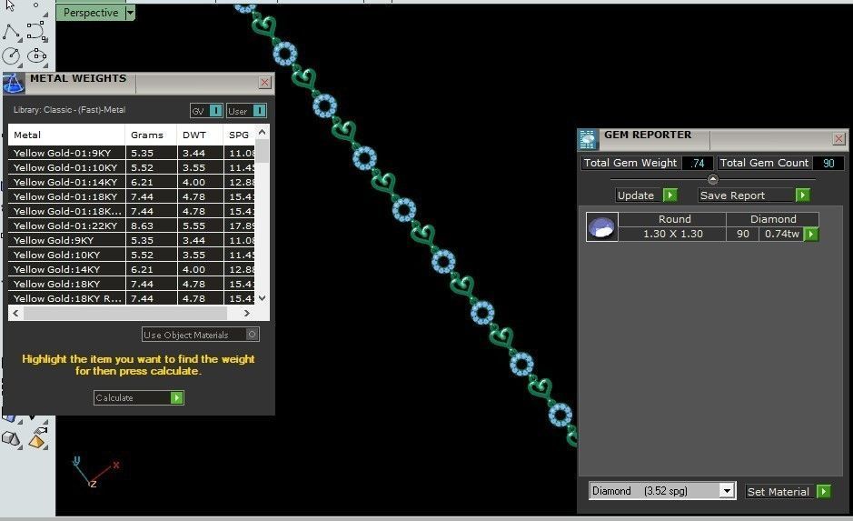Click the green arrow next to Update

(x=670, y=195)
